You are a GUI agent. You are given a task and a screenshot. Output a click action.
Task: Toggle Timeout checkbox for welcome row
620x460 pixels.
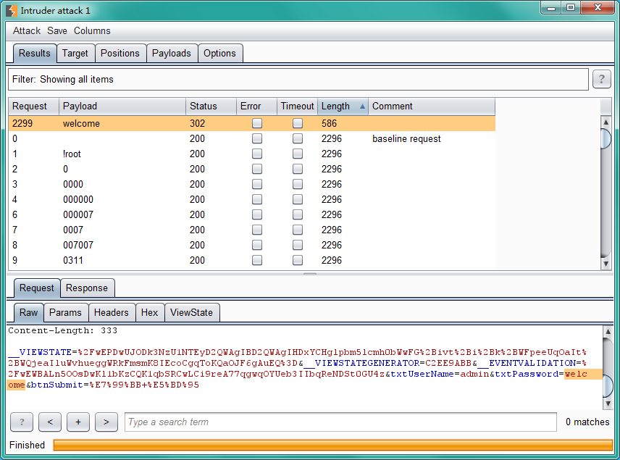tap(298, 123)
